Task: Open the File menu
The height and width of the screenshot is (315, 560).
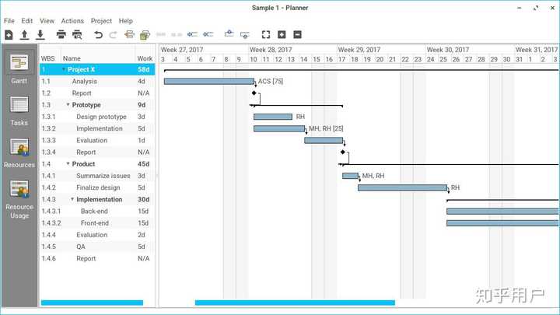Action: 9,21
